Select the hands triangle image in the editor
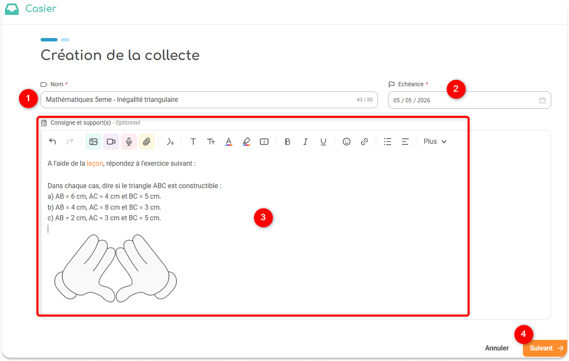This screenshot has height=361, width=569. pyautogui.click(x=115, y=268)
